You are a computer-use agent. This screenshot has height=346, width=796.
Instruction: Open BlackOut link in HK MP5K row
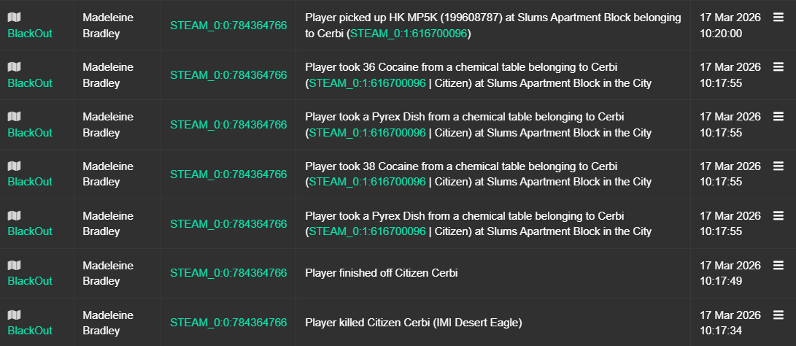click(30, 34)
